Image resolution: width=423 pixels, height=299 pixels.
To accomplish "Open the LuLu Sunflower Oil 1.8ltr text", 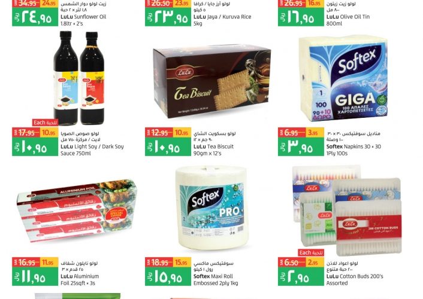I will point(83,20).
